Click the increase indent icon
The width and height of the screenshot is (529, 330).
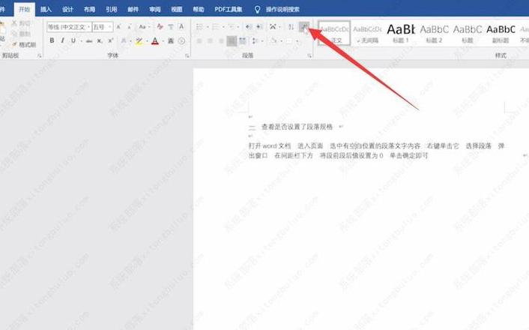259,27
